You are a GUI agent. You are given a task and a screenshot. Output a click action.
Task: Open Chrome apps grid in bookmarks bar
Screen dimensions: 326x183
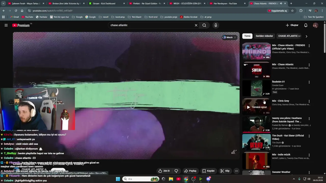pos(3,17)
